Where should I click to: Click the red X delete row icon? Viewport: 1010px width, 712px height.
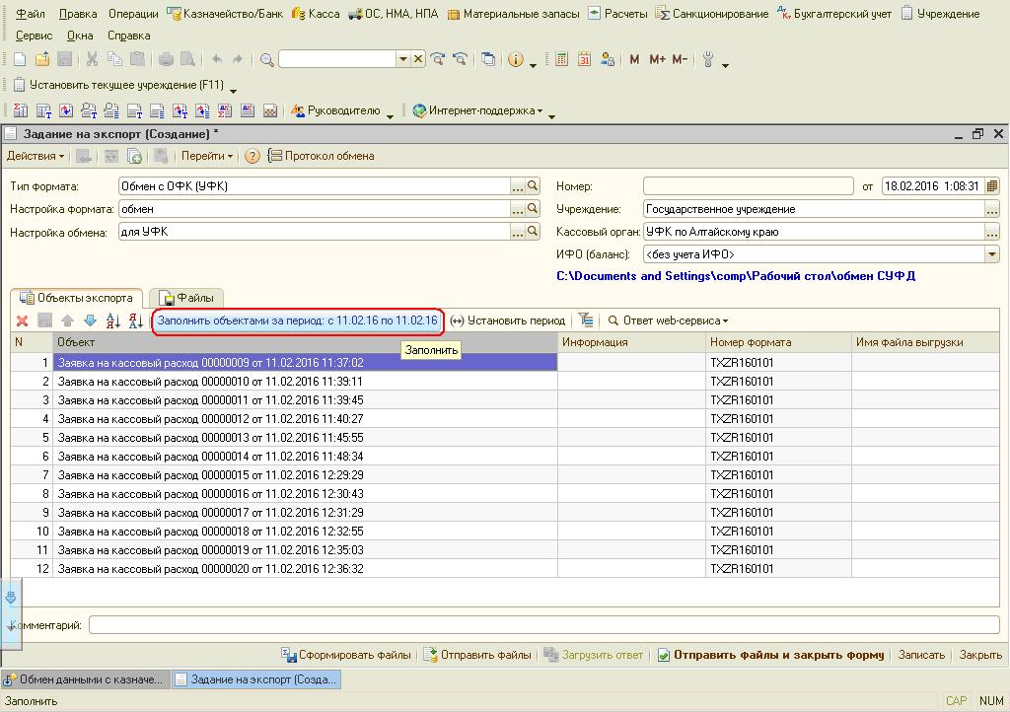(x=22, y=320)
